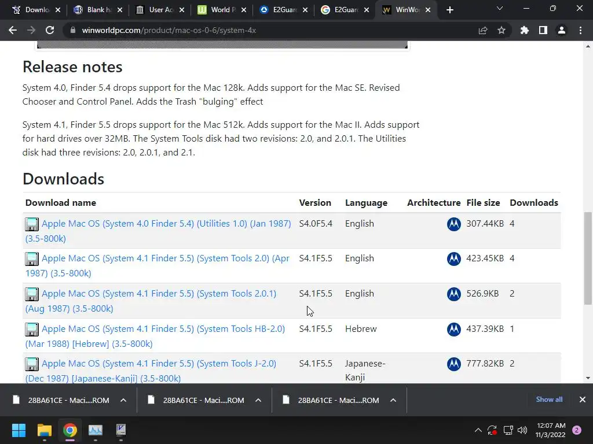Click the floppy icon for System Tools 2.0 Apr 1987
This screenshot has width=593, height=444.
coord(32,258)
